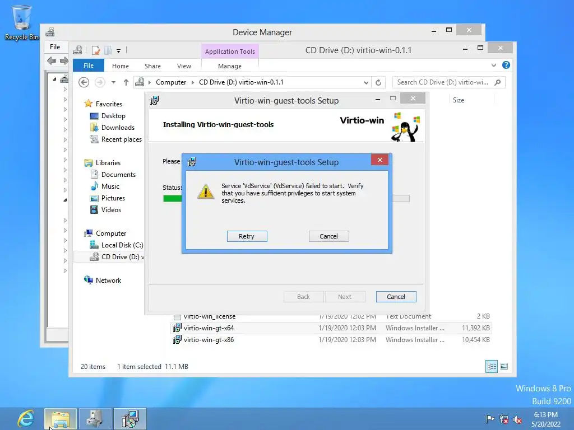This screenshot has width=574, height=430.
Task: Switch to Large icons view layout icon
Action: click(x=504, y=366)
